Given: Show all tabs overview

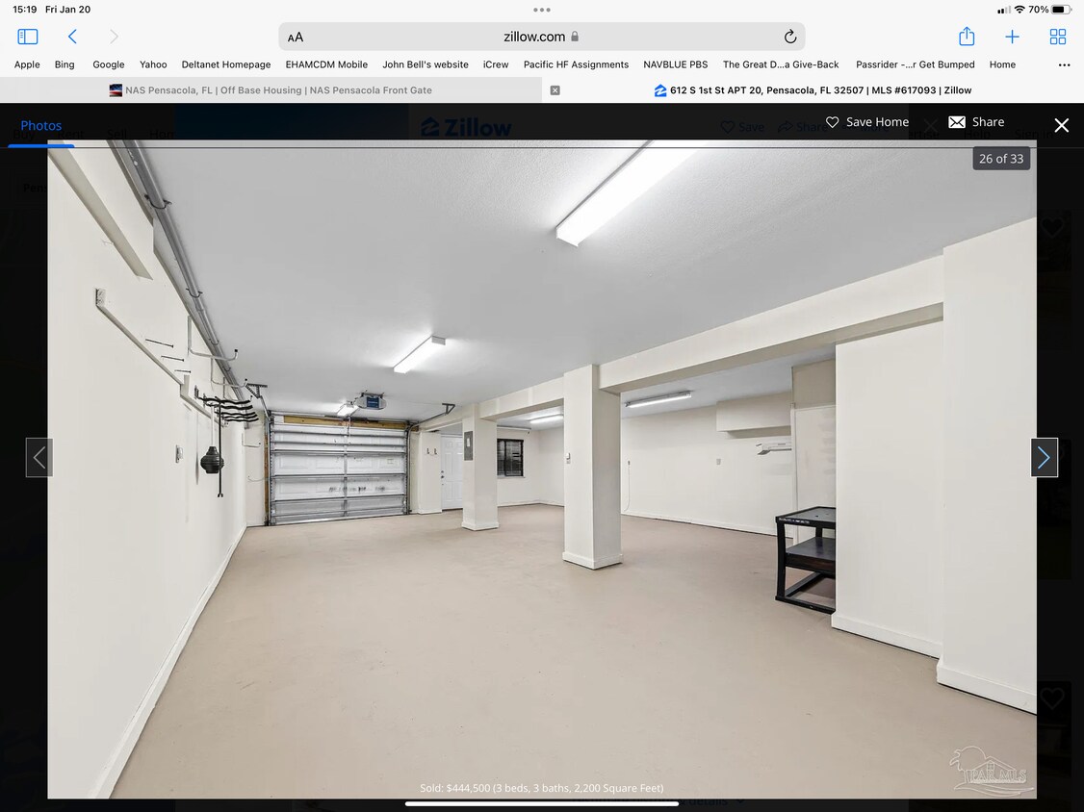Looking at the screenshot, I should point(1057,37).
